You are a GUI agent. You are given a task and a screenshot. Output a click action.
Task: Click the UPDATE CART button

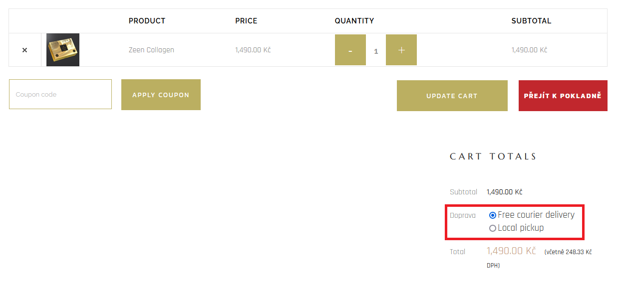pyautogui.click(x=452, y=96)
